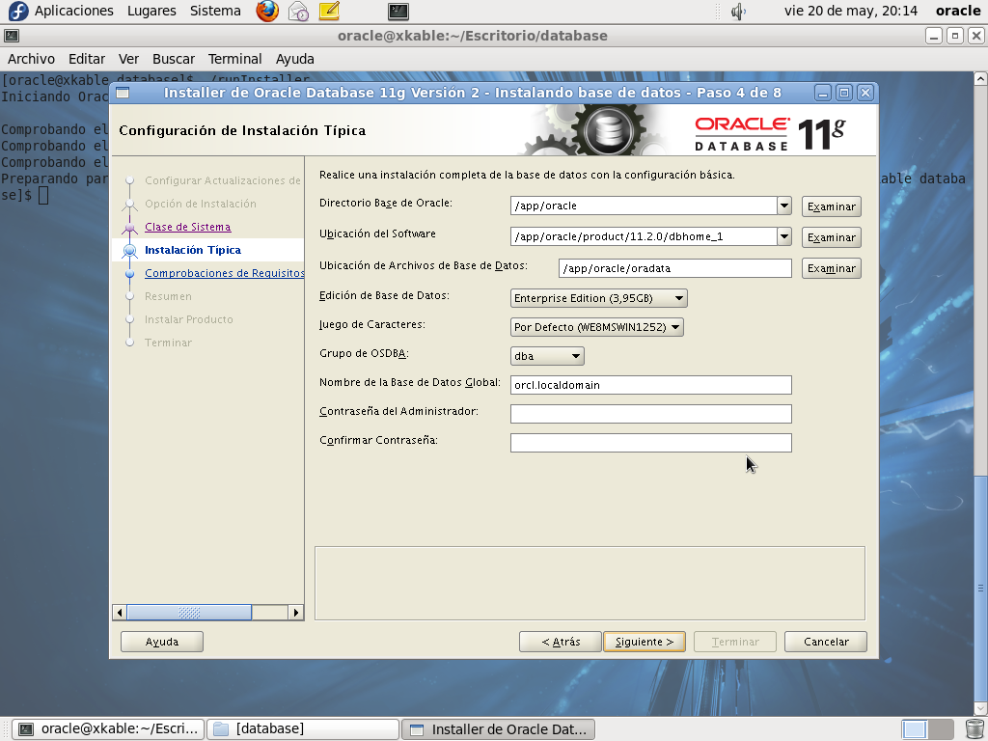Open terminal Ver menu
This screenshot has height=741, width=988.
coord(128,59)
